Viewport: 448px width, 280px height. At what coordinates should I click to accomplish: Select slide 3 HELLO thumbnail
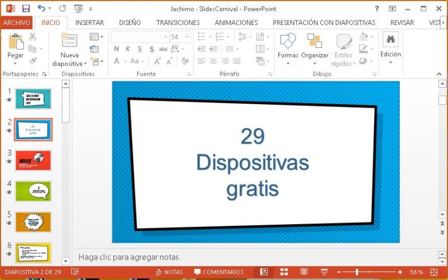pyautogui.click(x=33, y=160)
